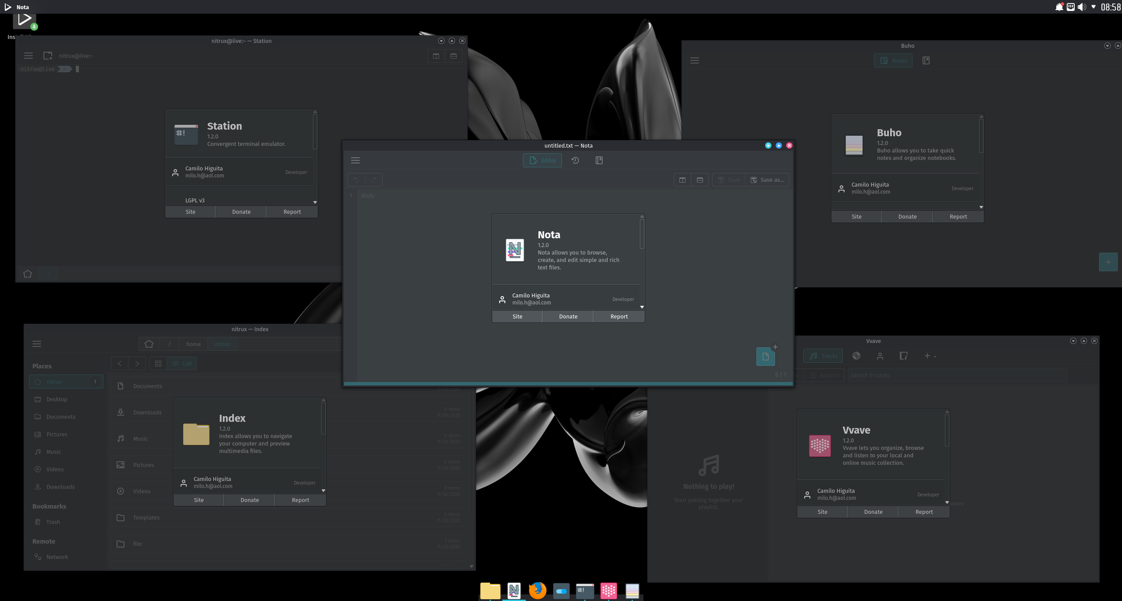Expand the plus dropdown in Vvave toolbar
Viewport: 1122px width, 601px height.
pyautogui.click(x=930, y=356)
